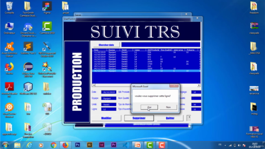
Task: Open the excercice image file icon
Action: pos(254,90)
